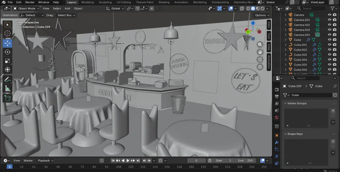Toggle X-ray display in viewport header
The image size is (340, 172).
point(242,8)
